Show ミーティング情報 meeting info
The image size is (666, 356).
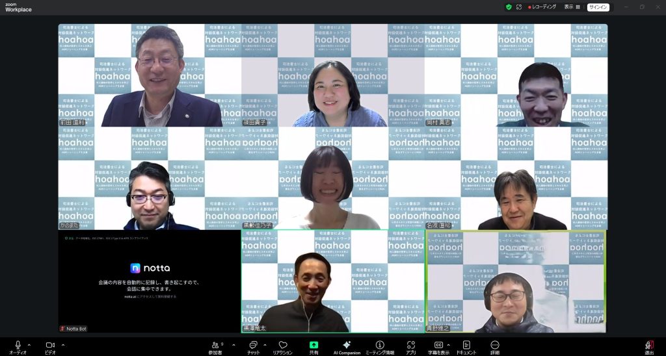pos(380,346)
